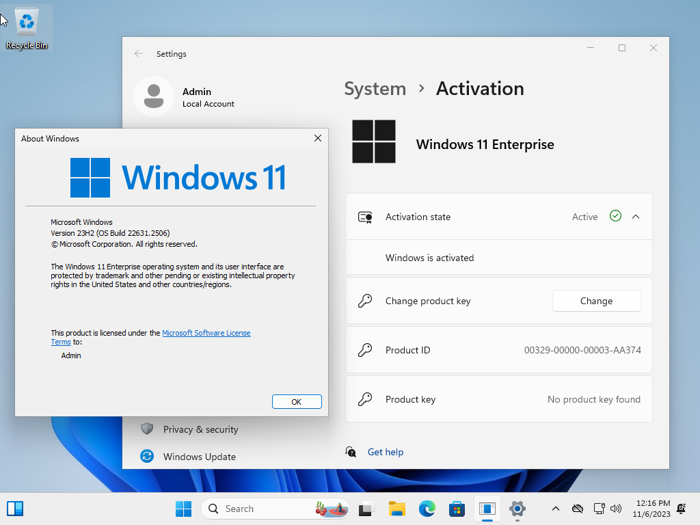The height and width of the screenshot is (525, 700).
Task: Click the Get help link
Action: 386,452
